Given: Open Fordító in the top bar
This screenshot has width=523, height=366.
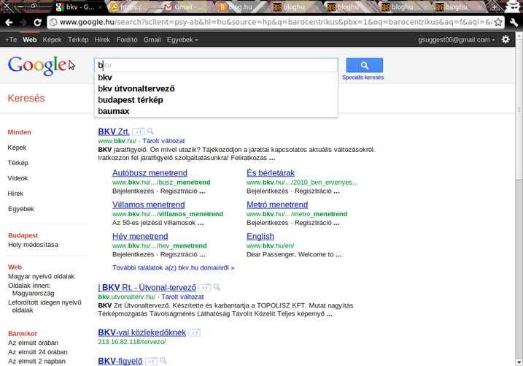Looking at the screenshot, I should tap(127, 39).
